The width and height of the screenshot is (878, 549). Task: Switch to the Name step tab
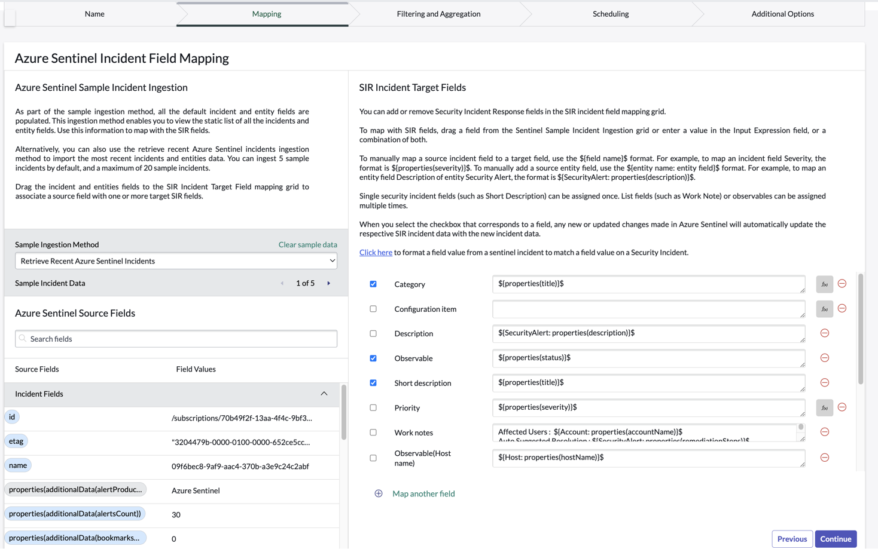click(x=94, y=14)
